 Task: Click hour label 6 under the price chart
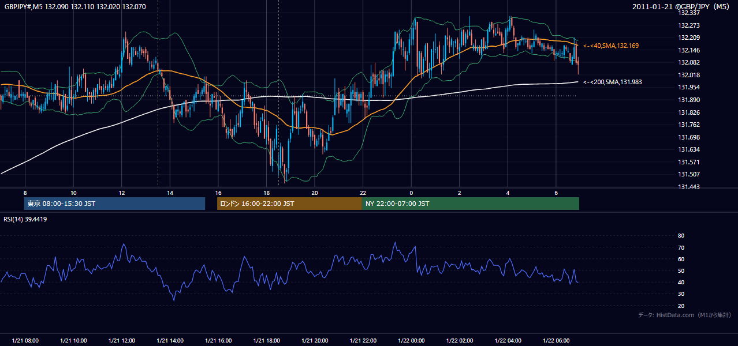coord(556,193)
